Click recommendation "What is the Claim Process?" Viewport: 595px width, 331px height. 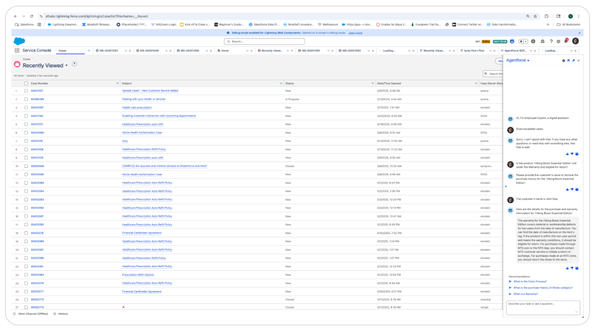pyautogui.click(x=530, y=281)
